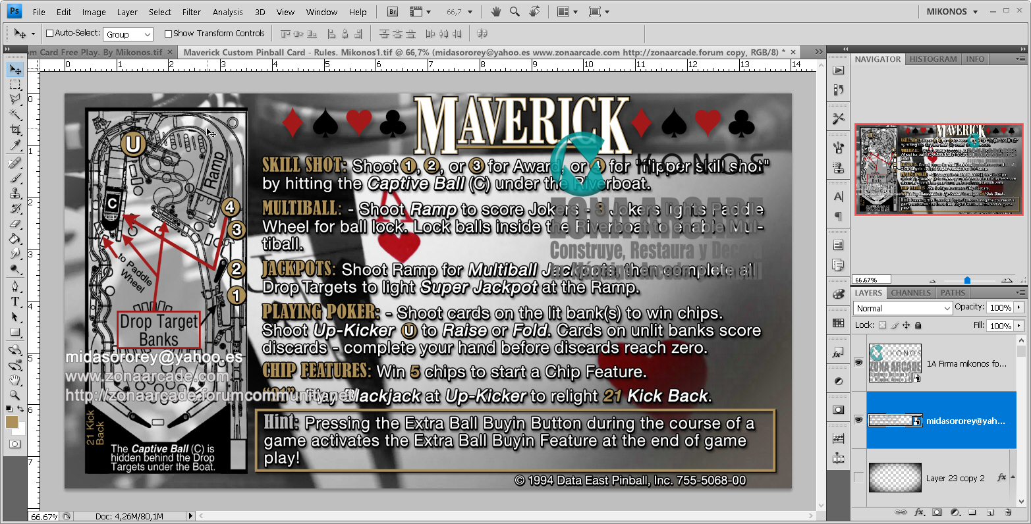Open the Normal blending mode dropdown
The image size is (1031, 524).
click(x=903, y=308)
